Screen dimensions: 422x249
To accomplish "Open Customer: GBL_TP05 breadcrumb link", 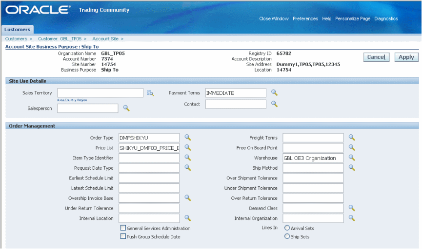I will (60, 39).
